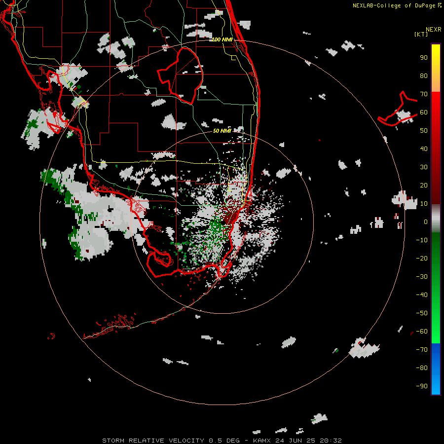Click the 70 value on the velocity scale

(x=424, y=94)
